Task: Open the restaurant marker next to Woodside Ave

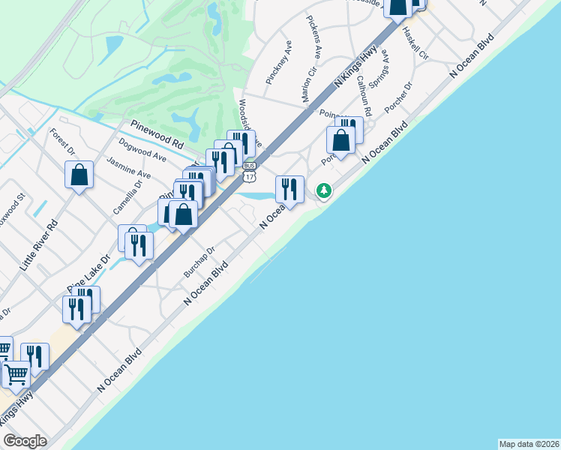Action: click(243, 142)
